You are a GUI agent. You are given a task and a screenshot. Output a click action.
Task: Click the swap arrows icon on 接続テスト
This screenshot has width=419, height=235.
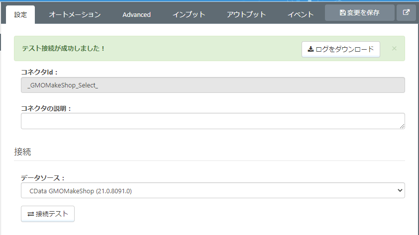point(31,214)
